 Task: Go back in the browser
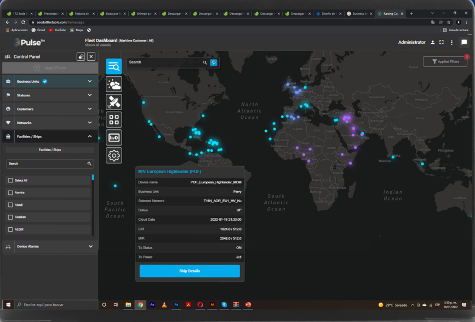[x=8, y=22]
